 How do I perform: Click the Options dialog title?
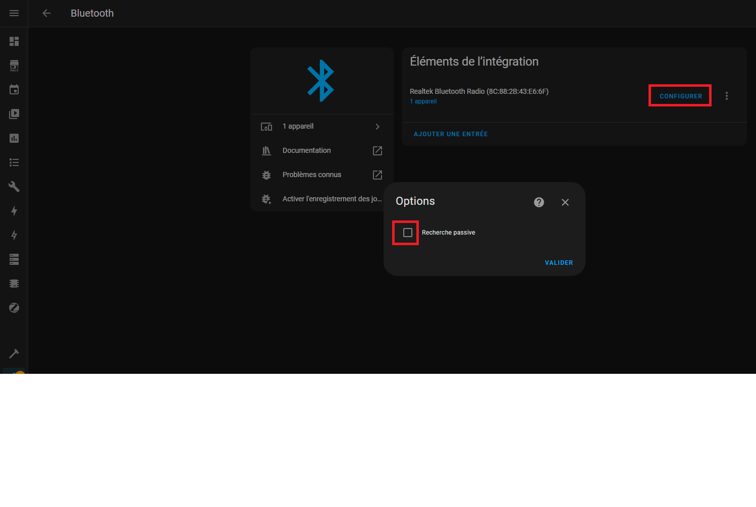tap(415, 201)
